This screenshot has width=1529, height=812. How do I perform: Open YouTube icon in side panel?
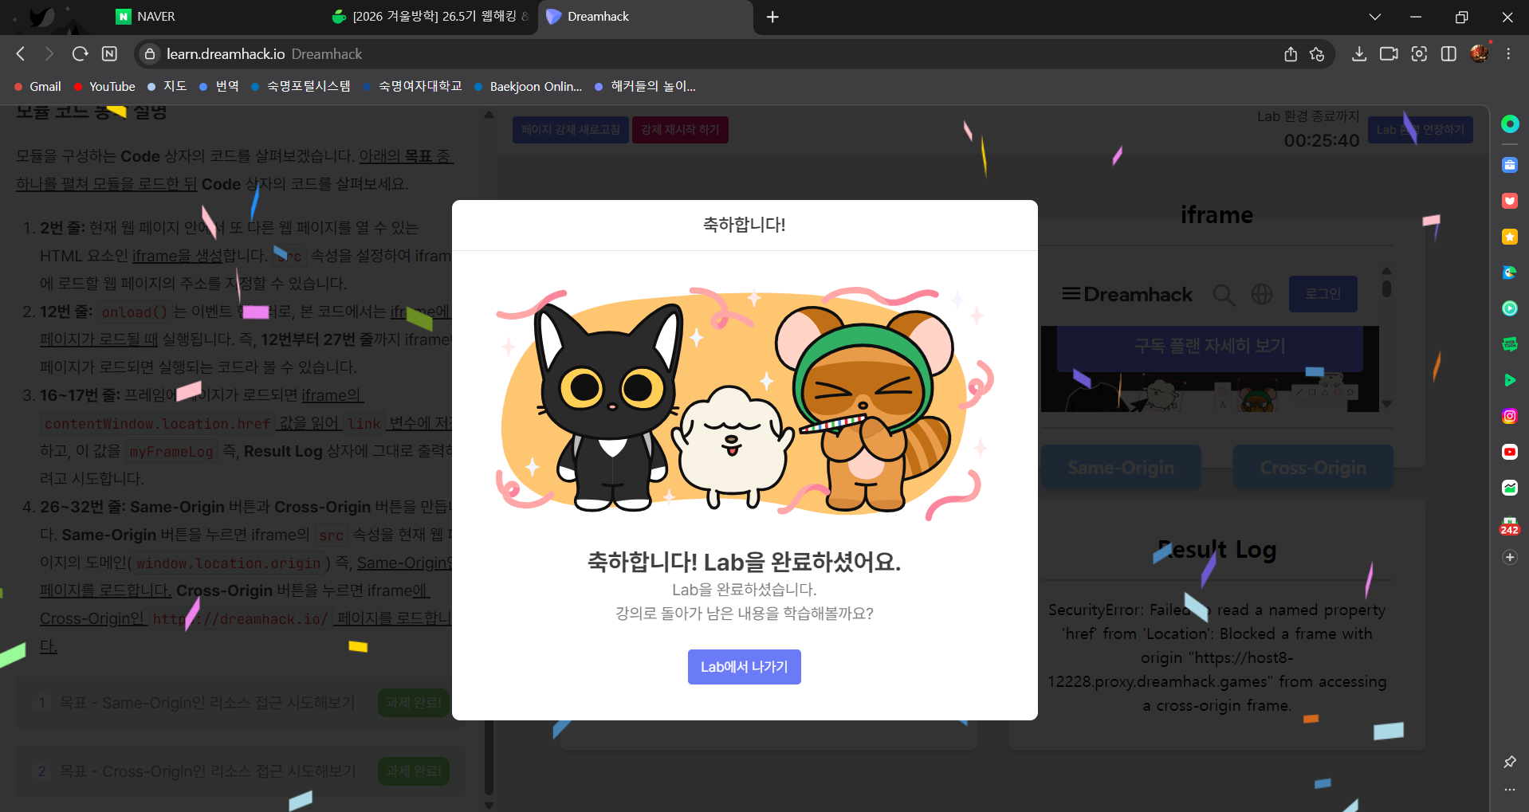click(1509, 452)
